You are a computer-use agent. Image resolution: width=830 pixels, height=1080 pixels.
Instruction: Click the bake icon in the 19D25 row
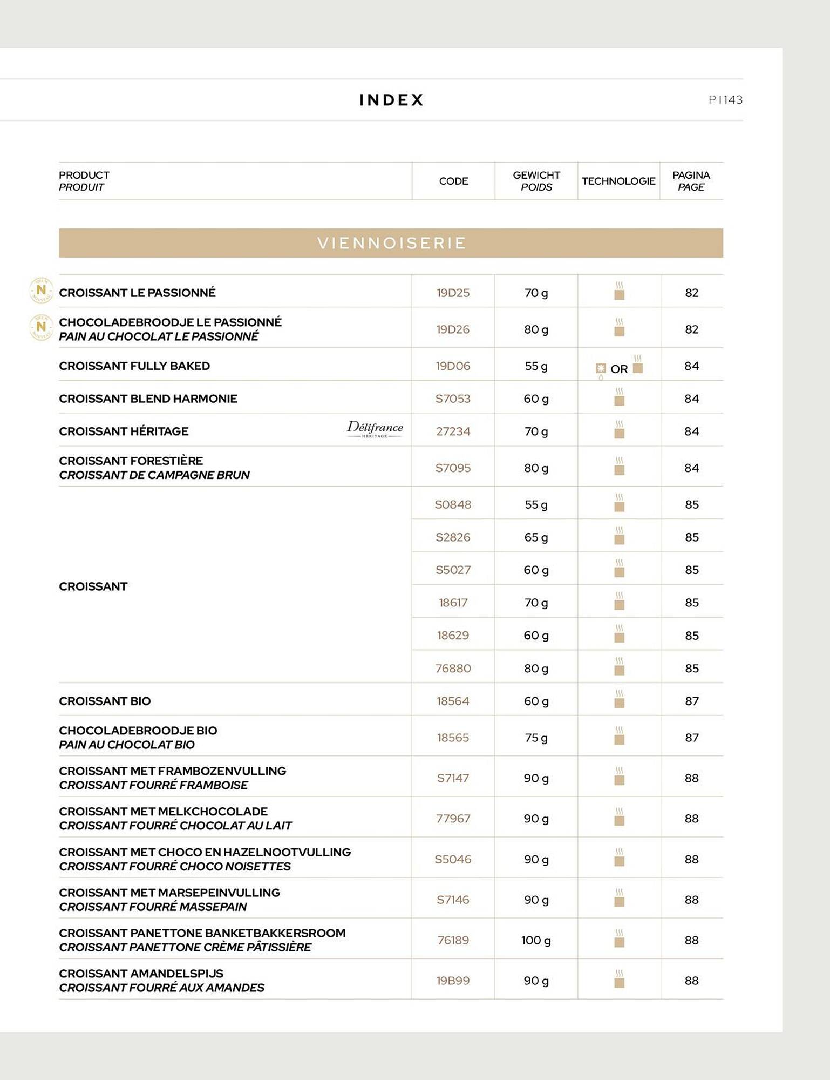coord(620,291)
